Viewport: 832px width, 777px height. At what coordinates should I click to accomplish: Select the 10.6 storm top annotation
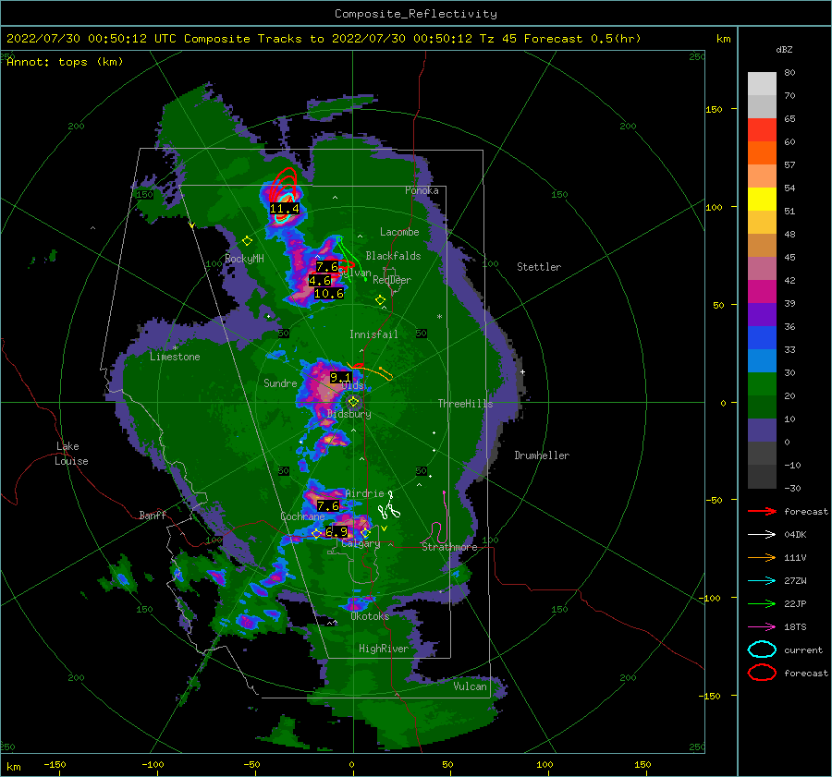pos(329,293)
